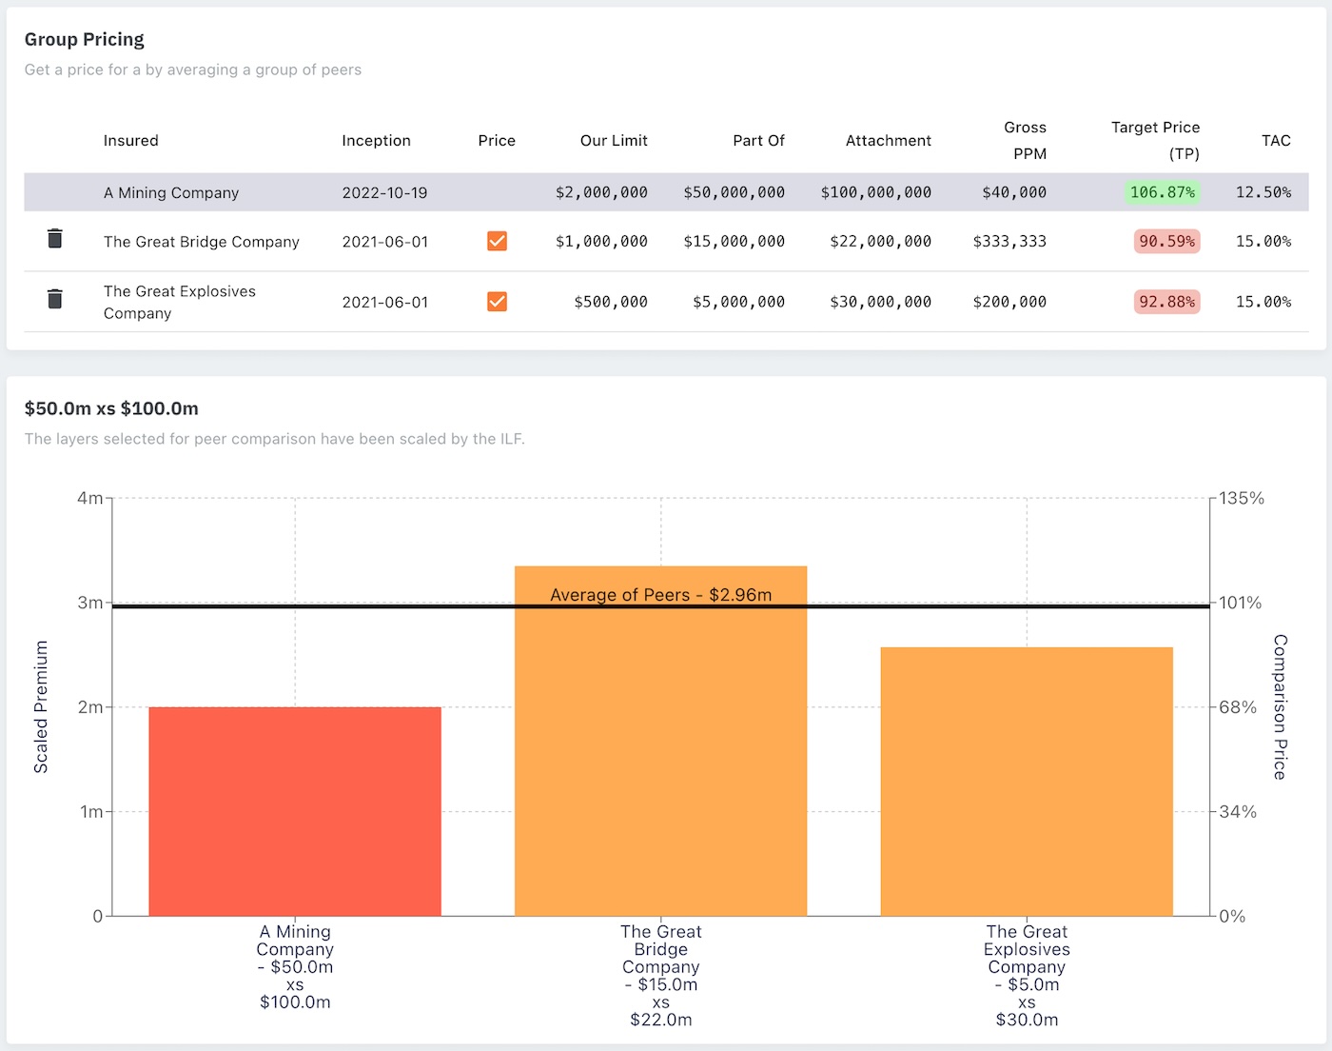
Task: Click the 135% comparison axis tick
Action: tap(1242, 498)
